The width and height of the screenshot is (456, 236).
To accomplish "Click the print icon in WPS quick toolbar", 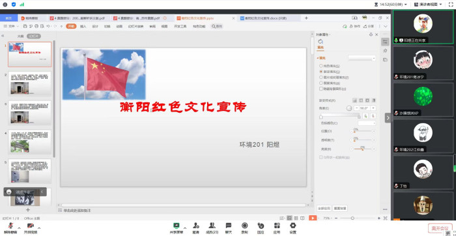I will coord(36,26).
